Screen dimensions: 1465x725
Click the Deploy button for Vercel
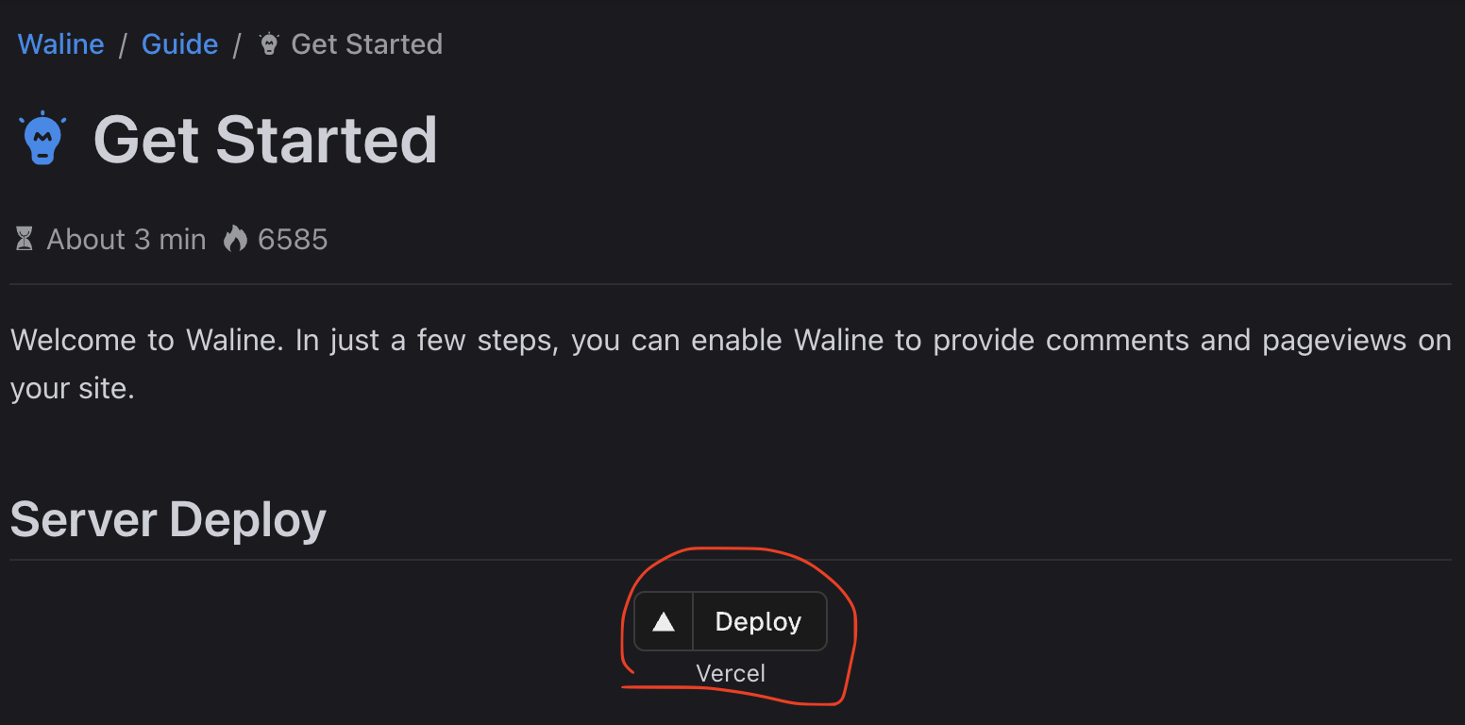tap(730, 621)
